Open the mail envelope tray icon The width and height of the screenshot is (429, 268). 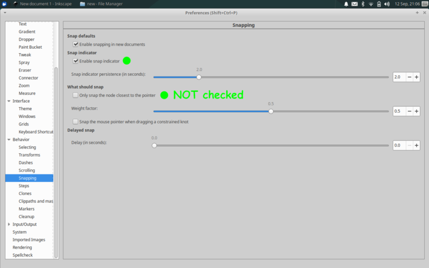click(354, 4)
